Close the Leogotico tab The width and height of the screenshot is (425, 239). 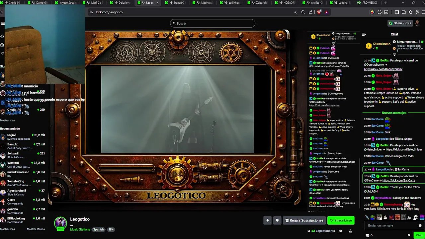pyautogui.click(x=157, y=3)
